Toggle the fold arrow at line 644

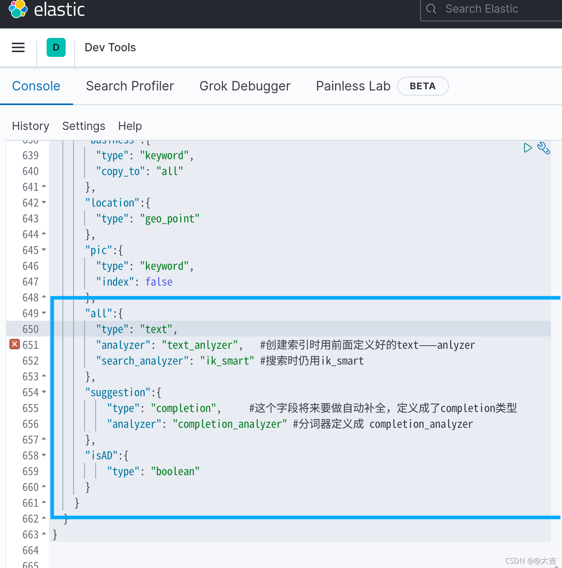pyautogui.click(x=44, y=233)
